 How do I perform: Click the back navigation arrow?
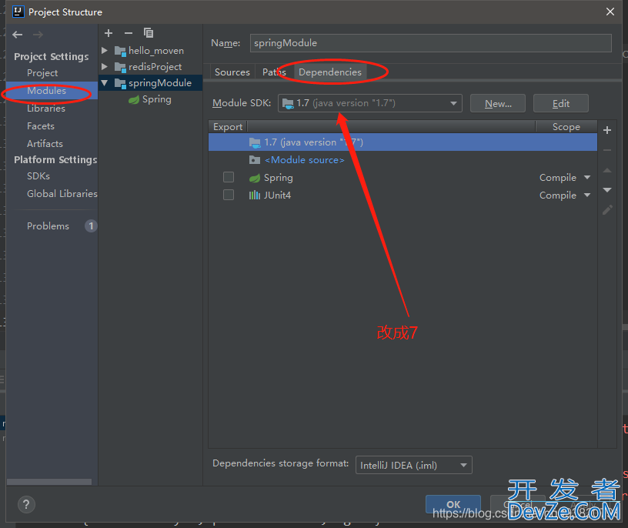[x=17, y=35]
